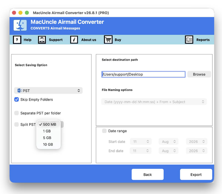Click the Select Saving Option heading

[31, 65]
